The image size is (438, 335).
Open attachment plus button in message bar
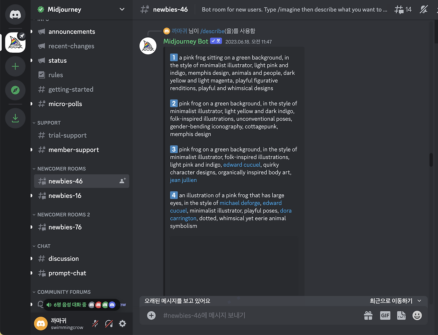(x=151, y=315)
